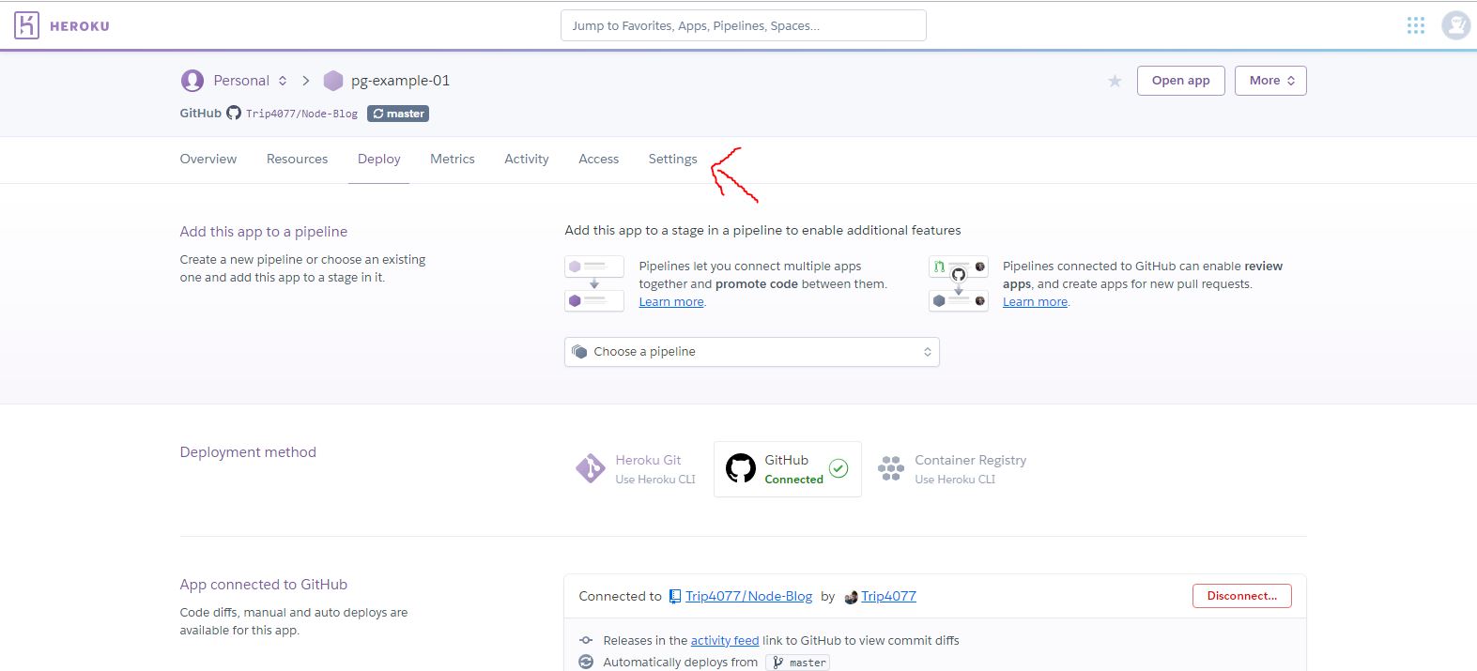The height and width of the screenshot is (671, 1477).
Task: Click the Disconnect button
Action: click(x=1242, y=596)
